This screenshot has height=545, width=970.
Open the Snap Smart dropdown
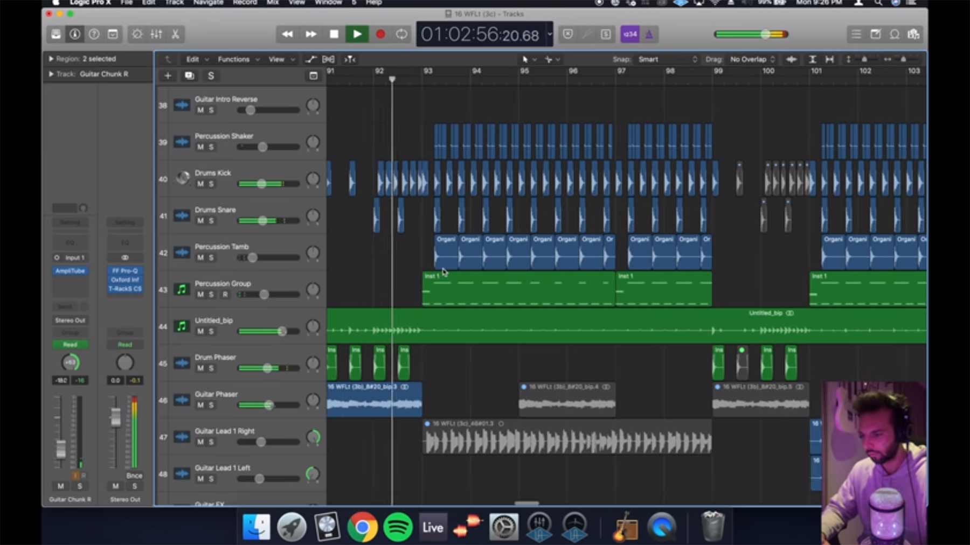pos(667,59)
